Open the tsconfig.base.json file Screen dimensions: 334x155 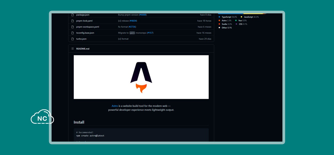85,33
